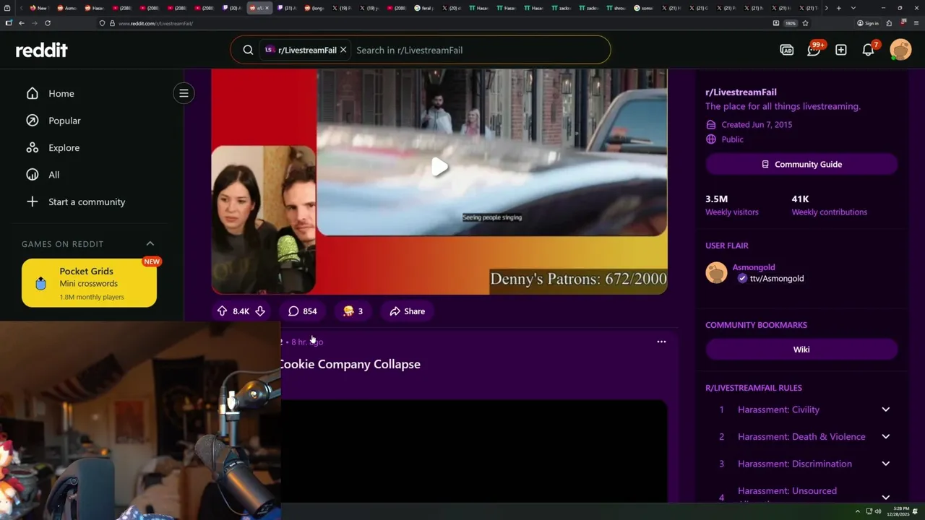Click the browser back arrow
The width and height of the screenshot is (925, 520).
pos(22,23)
